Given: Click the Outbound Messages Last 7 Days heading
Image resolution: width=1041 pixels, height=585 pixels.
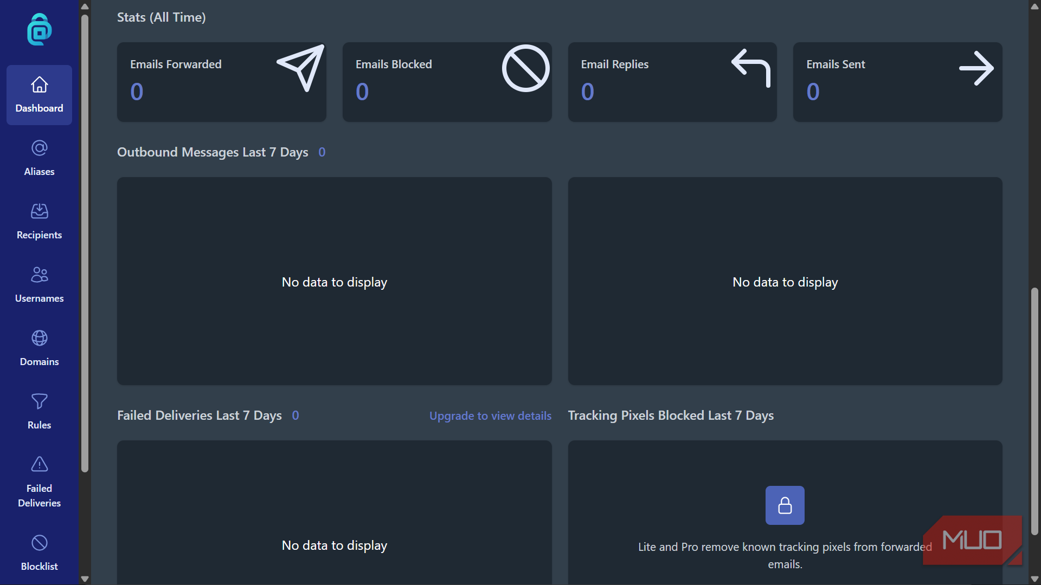Looking at the screenshot, I should tap(213, 152).
